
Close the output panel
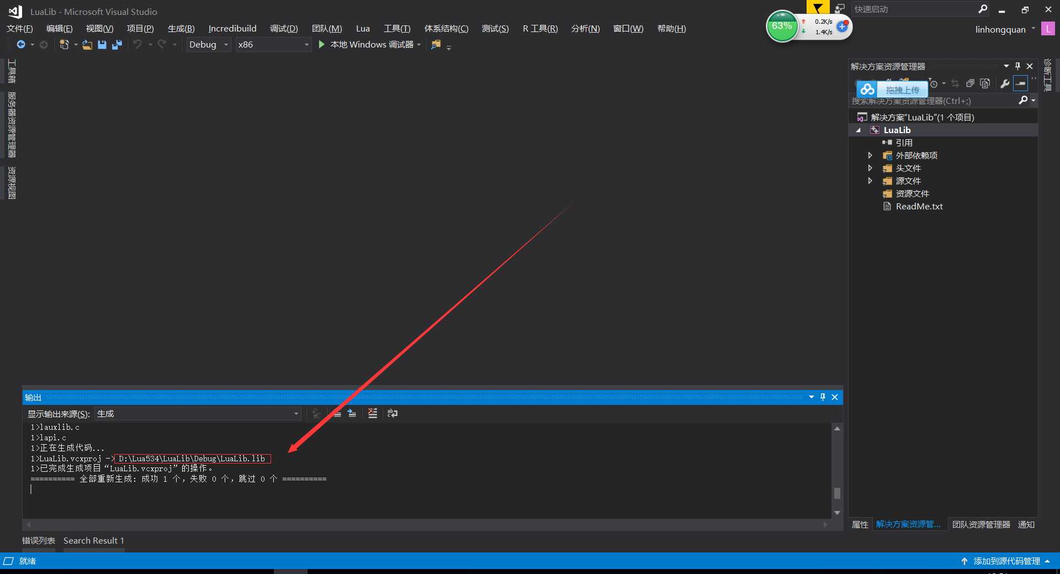pyautogui.click(x=835, y=397)
